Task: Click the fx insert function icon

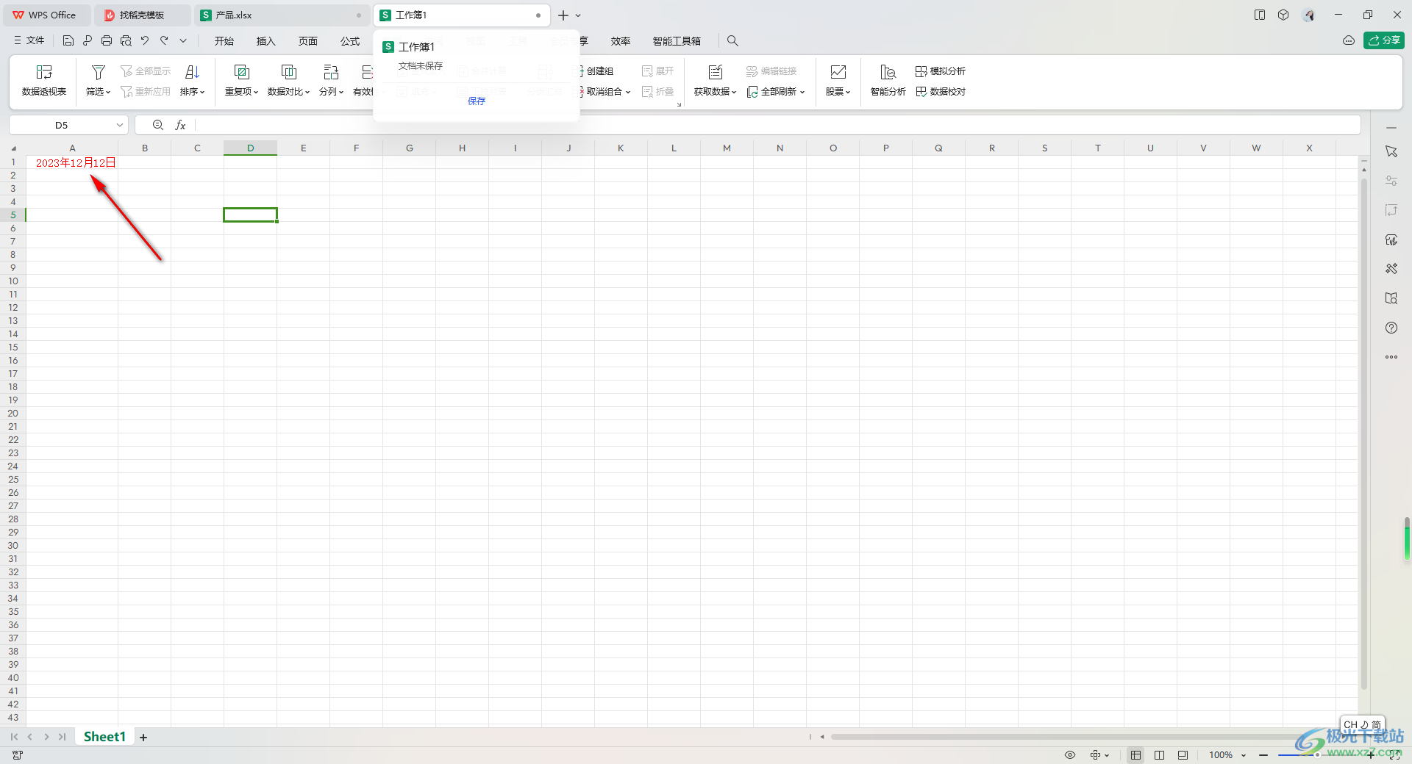Action: (x=180, y=126)
